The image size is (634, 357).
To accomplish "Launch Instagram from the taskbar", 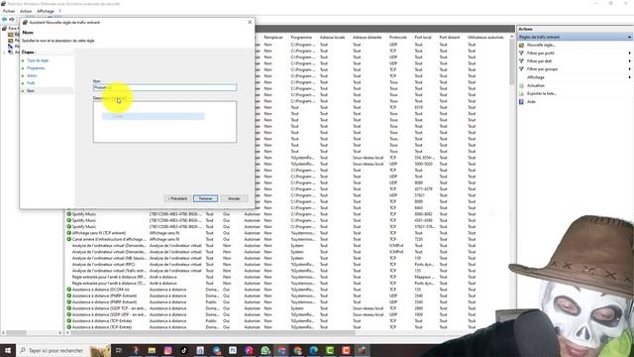I will pos(167,350).
